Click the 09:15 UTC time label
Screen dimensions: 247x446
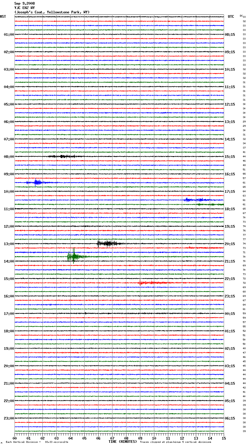(230, 52)
